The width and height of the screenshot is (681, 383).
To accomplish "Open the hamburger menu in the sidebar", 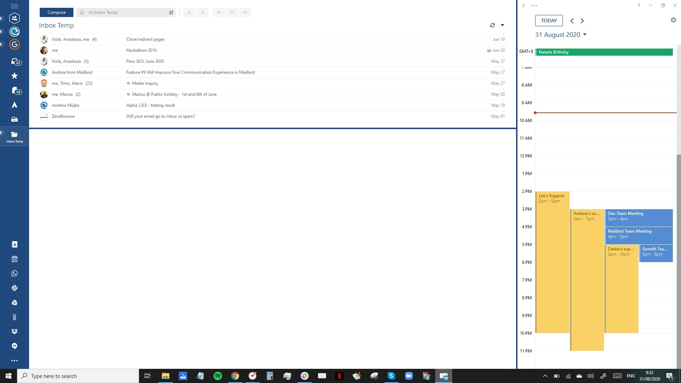I will (15, 6).
